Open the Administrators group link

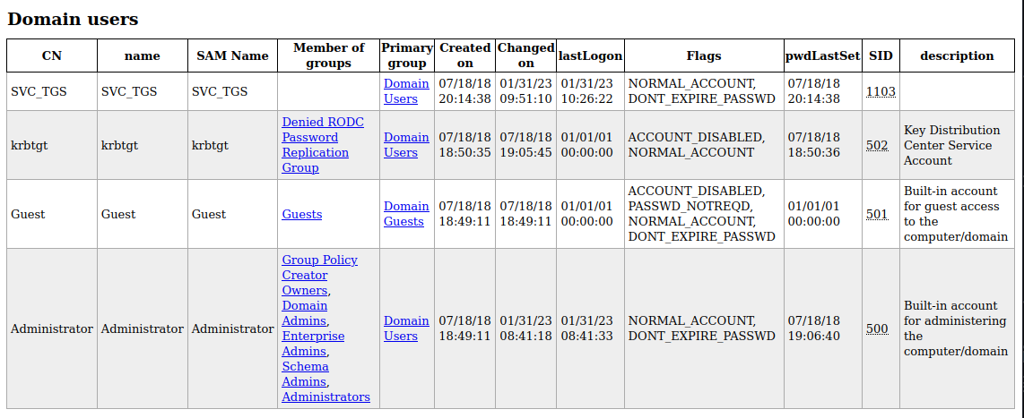point(325,397)
